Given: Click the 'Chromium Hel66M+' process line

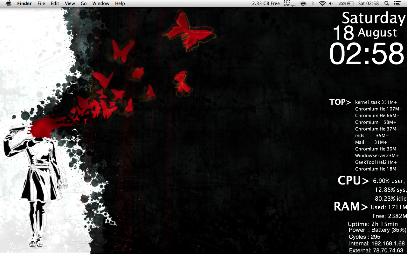Looking at the screenshot, I should tap(377, 116).
